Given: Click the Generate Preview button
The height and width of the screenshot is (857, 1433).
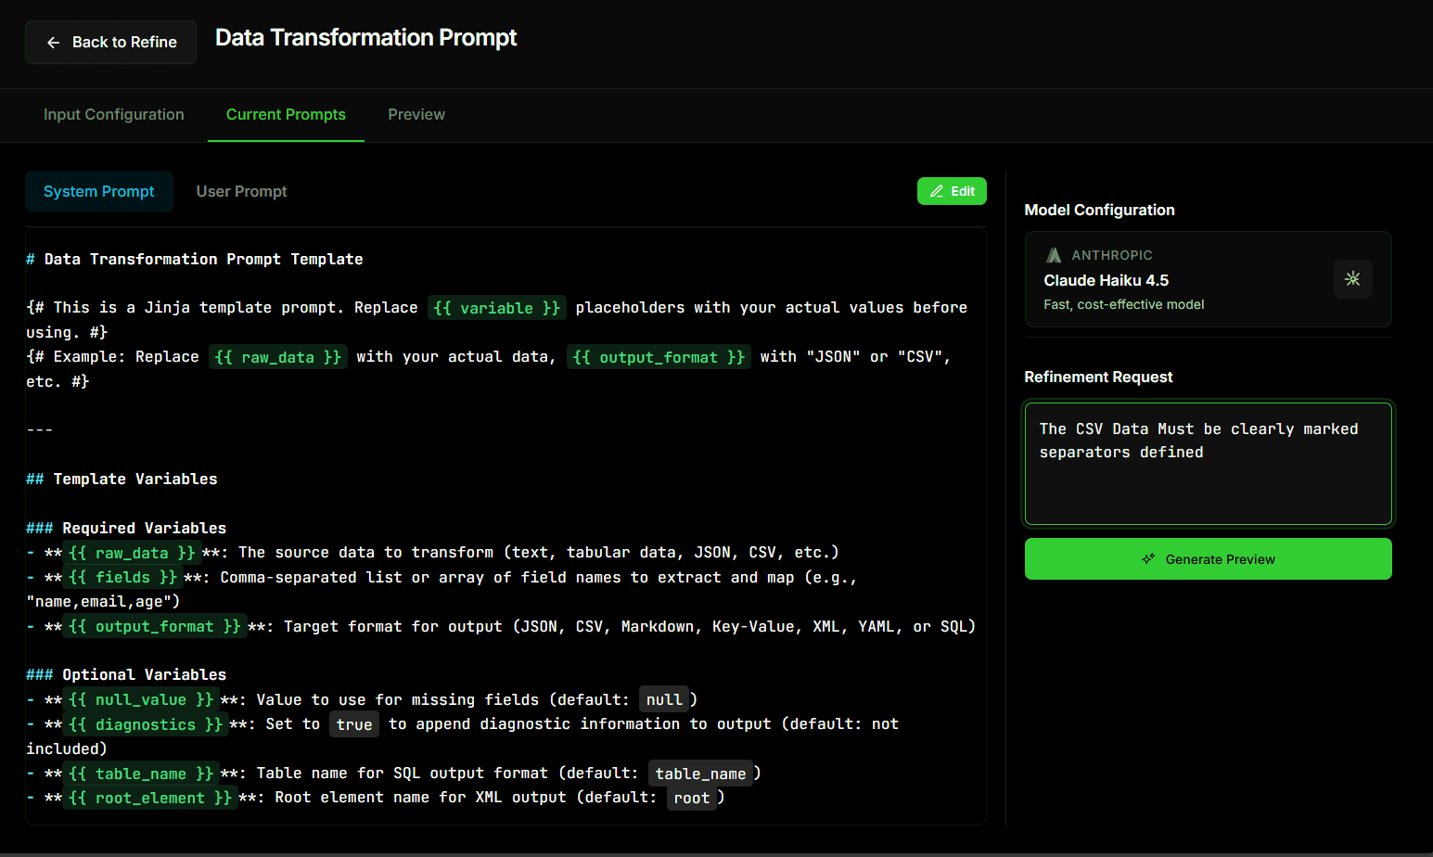Looking at the screenshot, I should [1208, 559].
